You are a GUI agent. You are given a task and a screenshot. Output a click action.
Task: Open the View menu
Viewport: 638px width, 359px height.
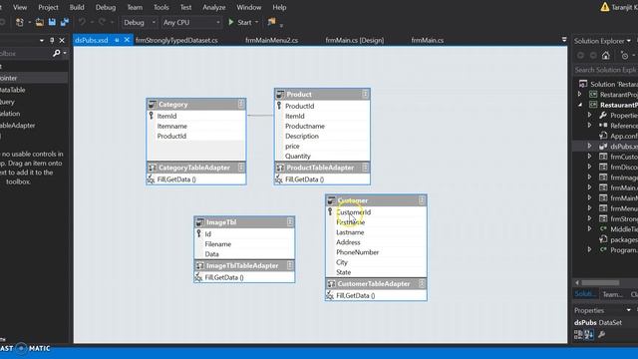20,7
